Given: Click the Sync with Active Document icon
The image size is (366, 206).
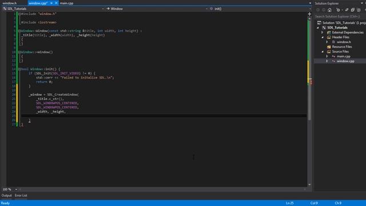Looking at the screenshot, I should tap(347, 10).
